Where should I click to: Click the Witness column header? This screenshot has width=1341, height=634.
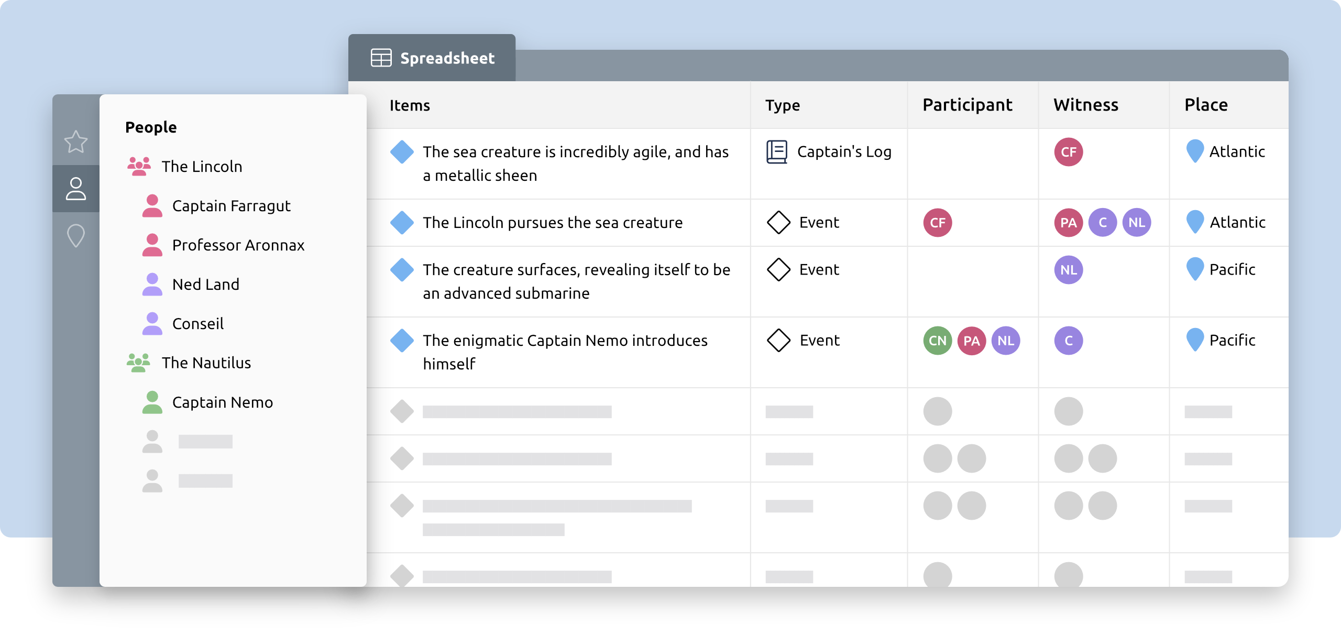pos(1086,105)
